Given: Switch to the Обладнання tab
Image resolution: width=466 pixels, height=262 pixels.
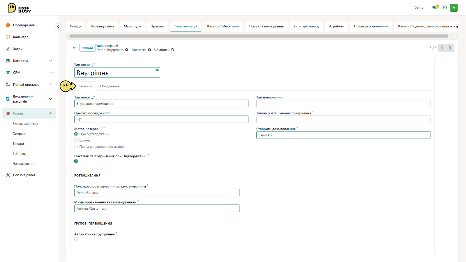Looking at the screenshot, I should pos(110,86).
